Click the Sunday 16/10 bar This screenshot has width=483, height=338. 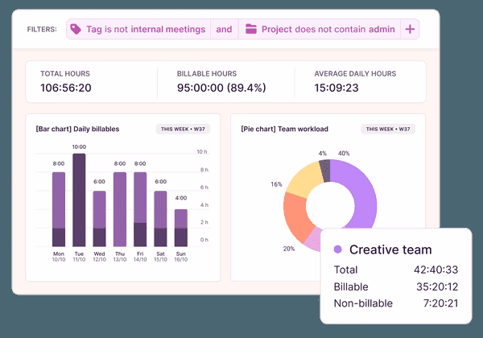[x=181, y=228]
